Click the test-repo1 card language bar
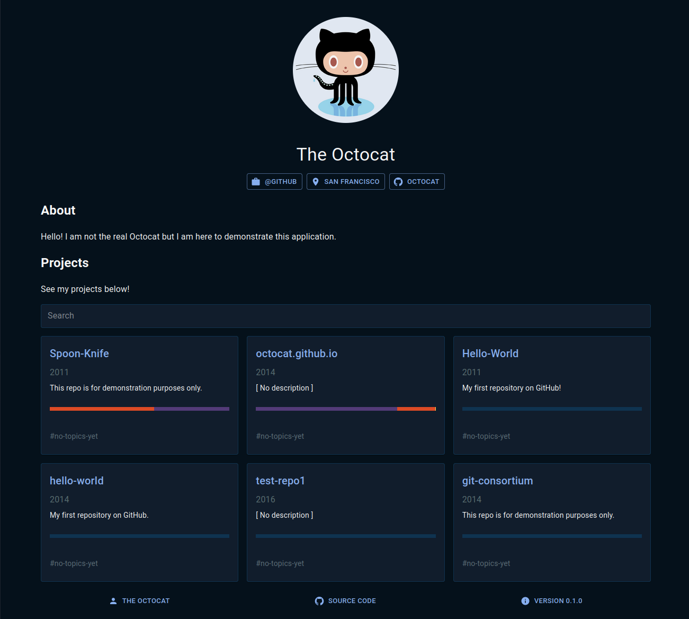689x619 pixels. tap(346, 536)
